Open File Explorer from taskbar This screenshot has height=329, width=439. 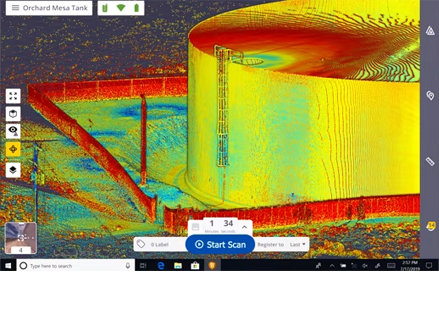pyautogui.click(x=178, y=266)
